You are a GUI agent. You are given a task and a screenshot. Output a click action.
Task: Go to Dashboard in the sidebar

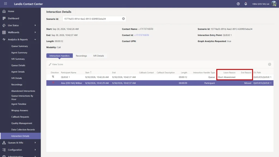click(13, 18)
